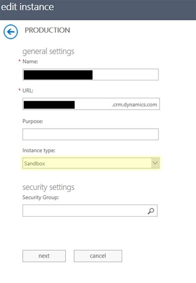Click the URL: field label

coord(28,90)
